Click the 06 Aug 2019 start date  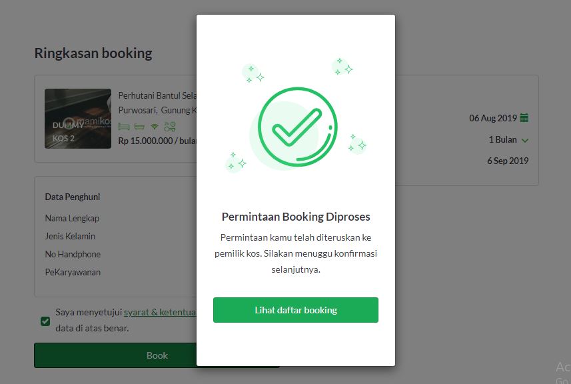[x=493, y=118]
